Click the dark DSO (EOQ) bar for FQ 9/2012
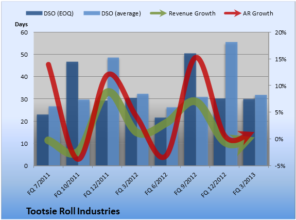Viewport: 296px width, 220px height. point(190,110)
